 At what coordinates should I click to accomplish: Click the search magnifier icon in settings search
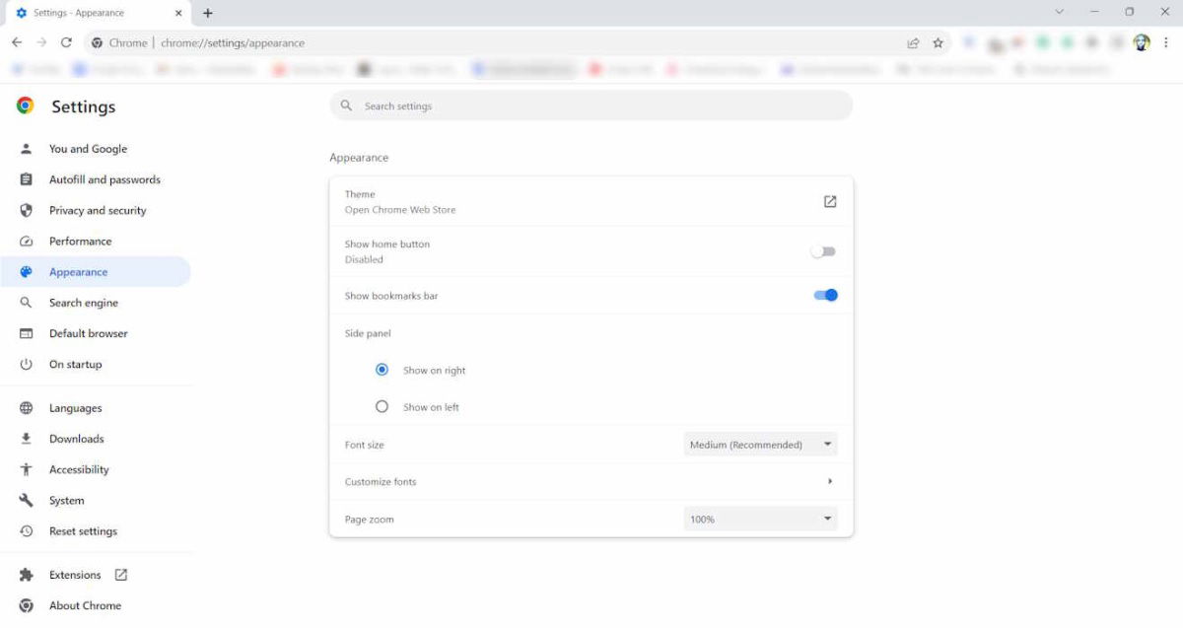(x=346, y=105)
